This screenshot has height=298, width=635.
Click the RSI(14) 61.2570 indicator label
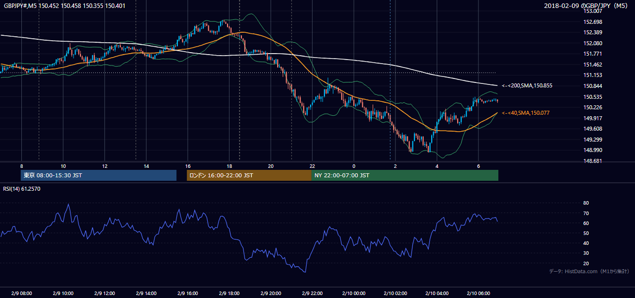pos(22,189)
